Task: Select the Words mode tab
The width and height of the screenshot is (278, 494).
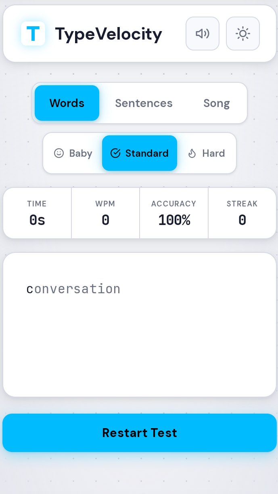Action: pos(67,103)
